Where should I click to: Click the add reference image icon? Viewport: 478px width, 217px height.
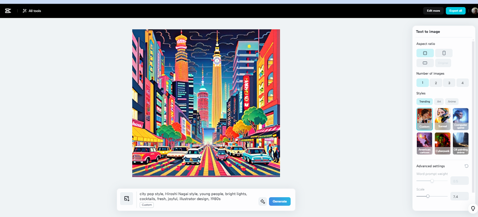pos(127,199)
